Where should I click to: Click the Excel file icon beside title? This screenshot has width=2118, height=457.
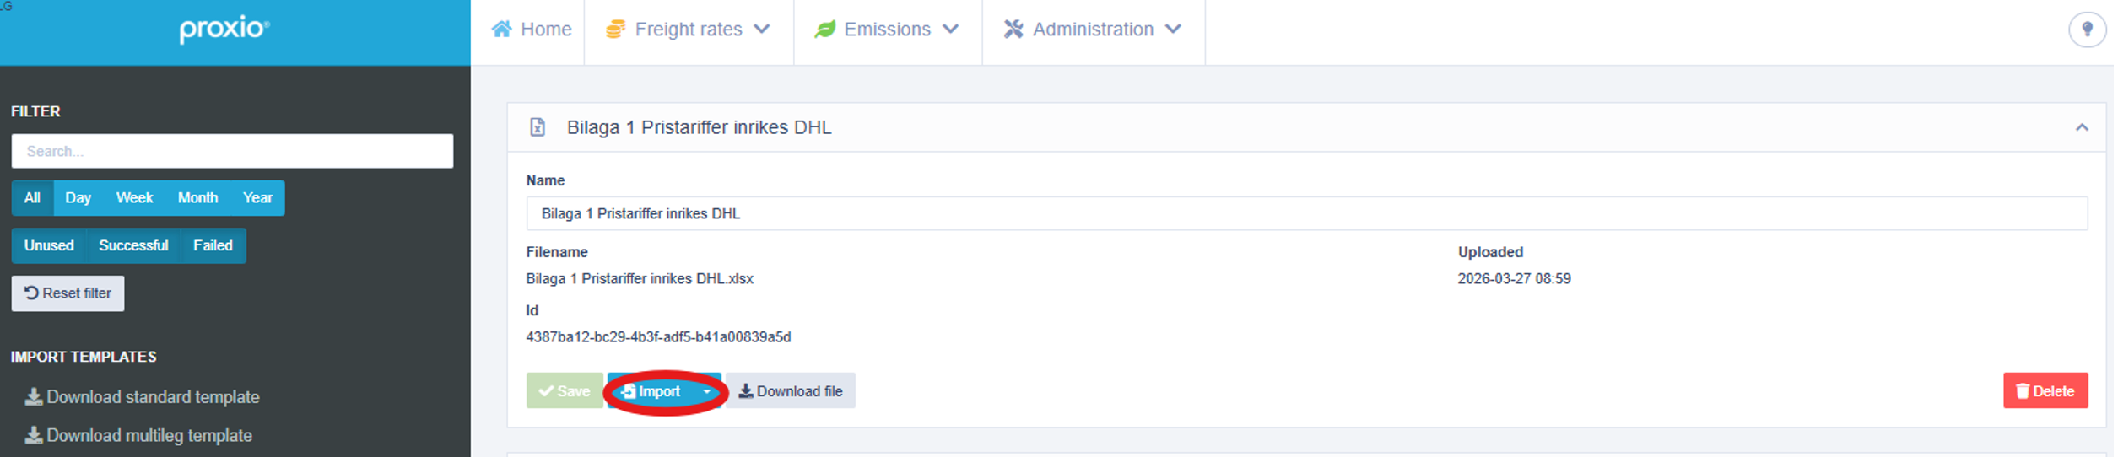click(538, 127)
